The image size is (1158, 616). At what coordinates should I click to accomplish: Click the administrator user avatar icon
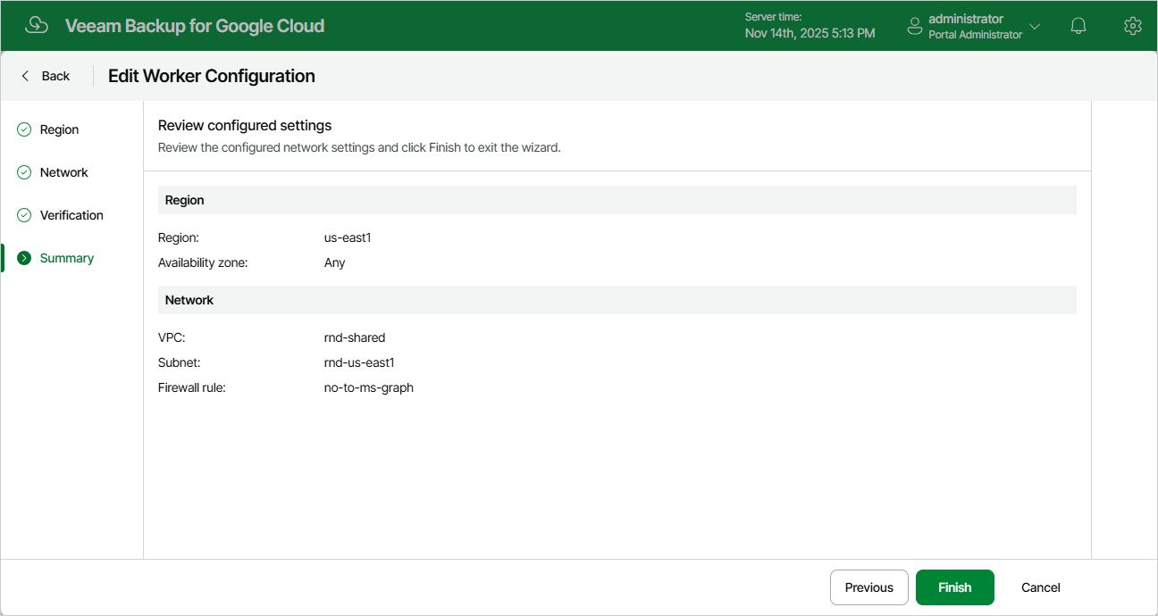[x=914, y=26]
